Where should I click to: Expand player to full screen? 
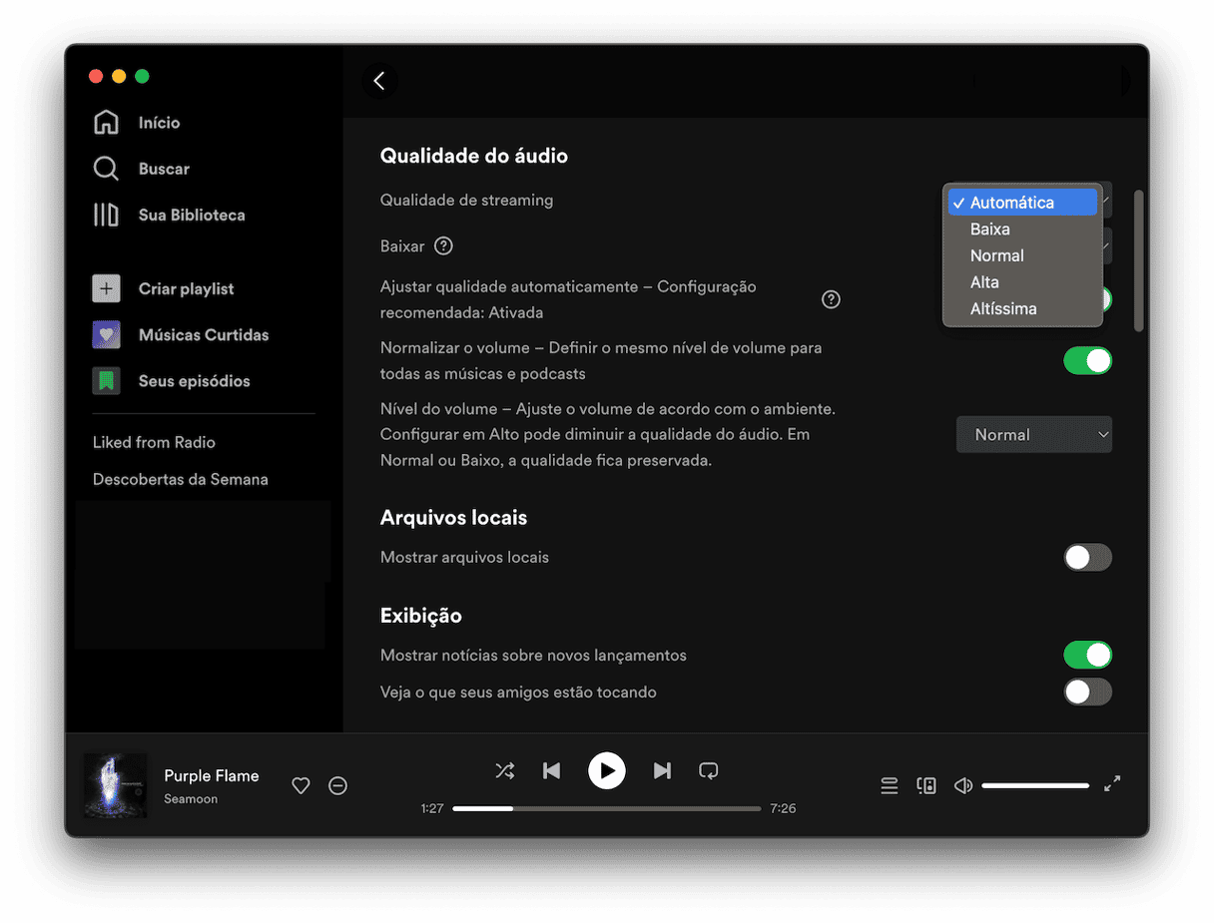pos(1112,784)
